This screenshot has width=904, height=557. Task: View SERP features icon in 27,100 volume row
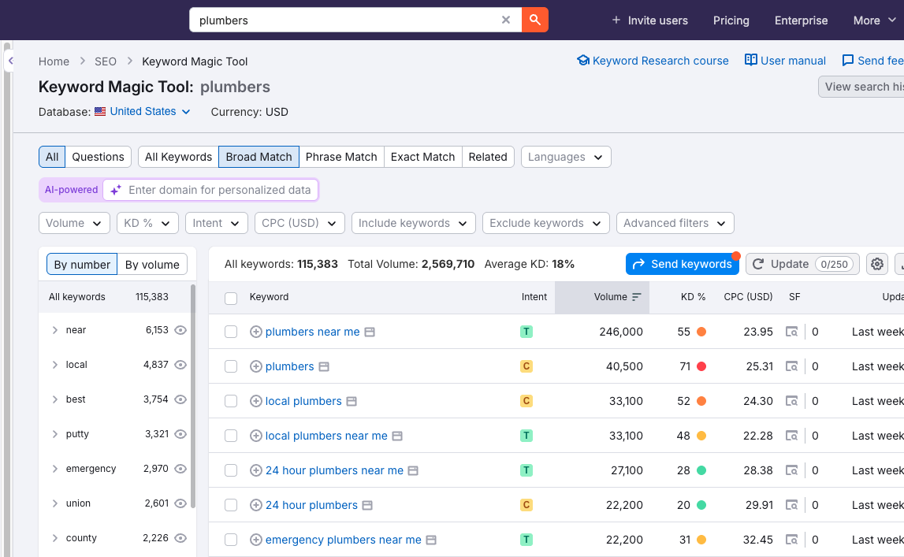pyautogui.click(x=791, y=470)
